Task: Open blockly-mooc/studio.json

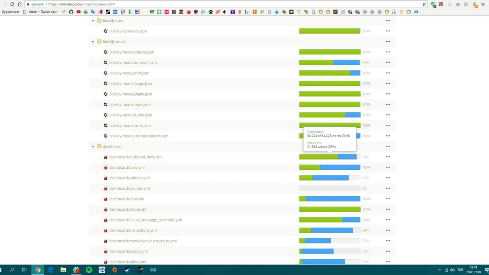Action: 131,115
